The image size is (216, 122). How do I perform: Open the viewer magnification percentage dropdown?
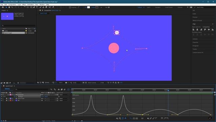point(48,83)
